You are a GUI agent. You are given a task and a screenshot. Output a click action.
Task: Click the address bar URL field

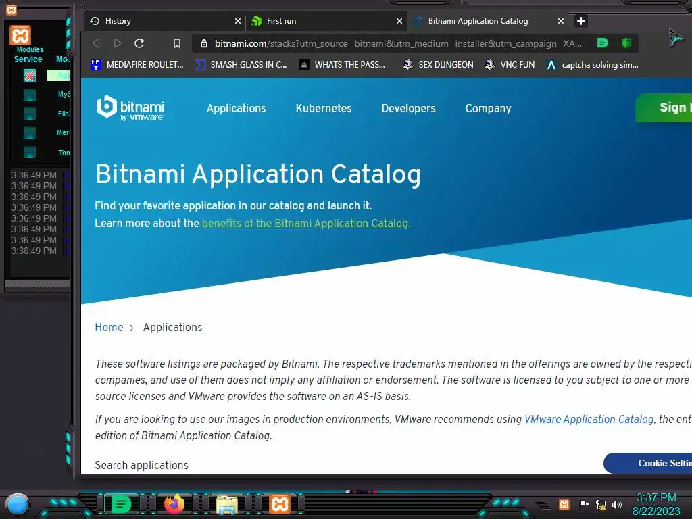(397, 43)
